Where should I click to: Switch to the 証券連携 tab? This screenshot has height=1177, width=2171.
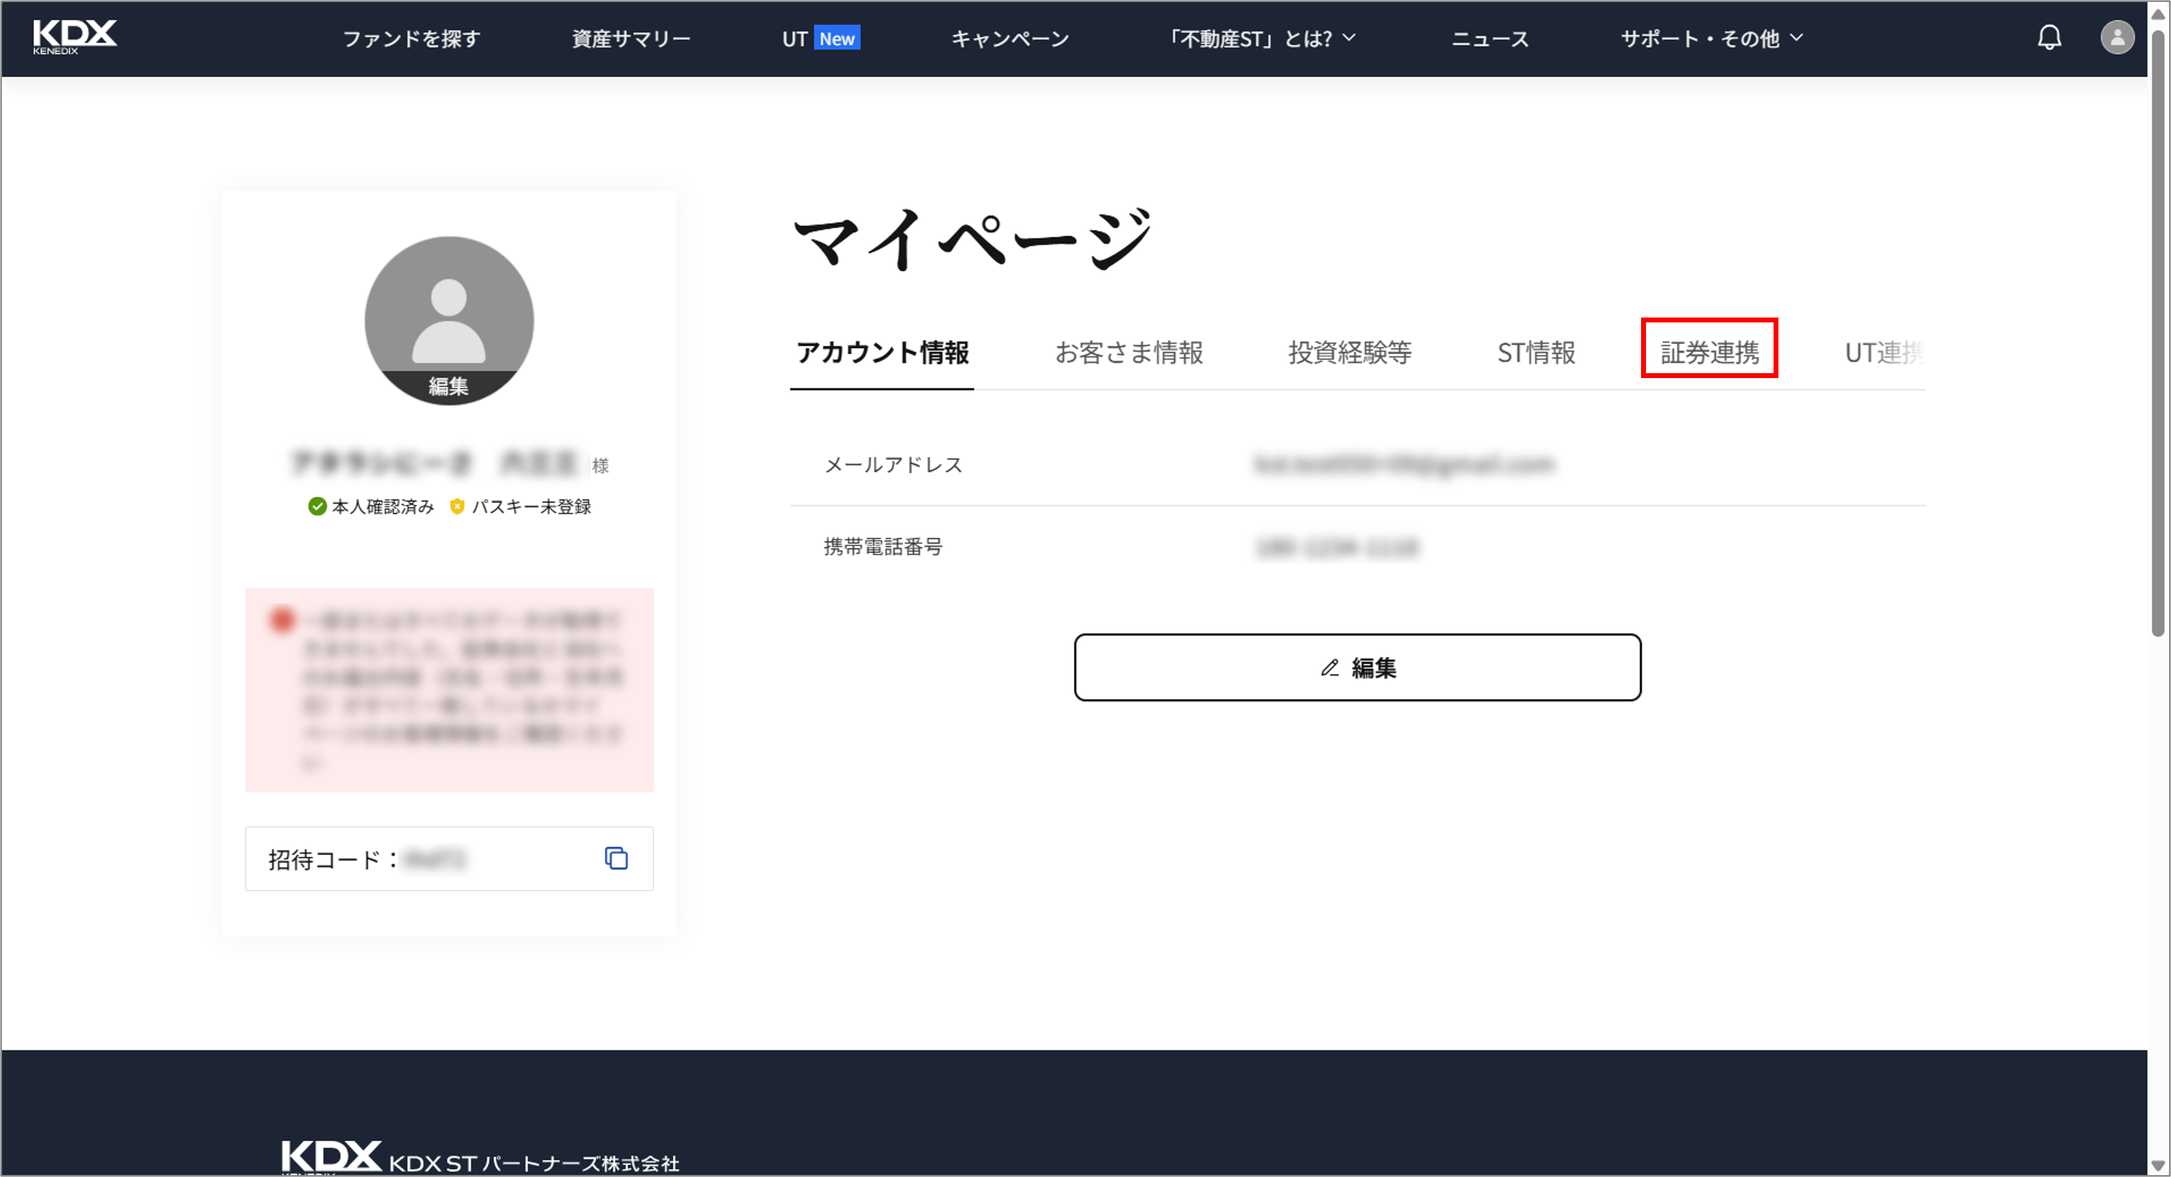pos(1709,352)
